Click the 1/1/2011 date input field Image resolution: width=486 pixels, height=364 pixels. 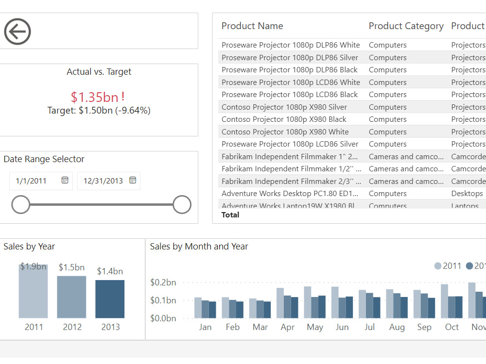pos(32,181)
